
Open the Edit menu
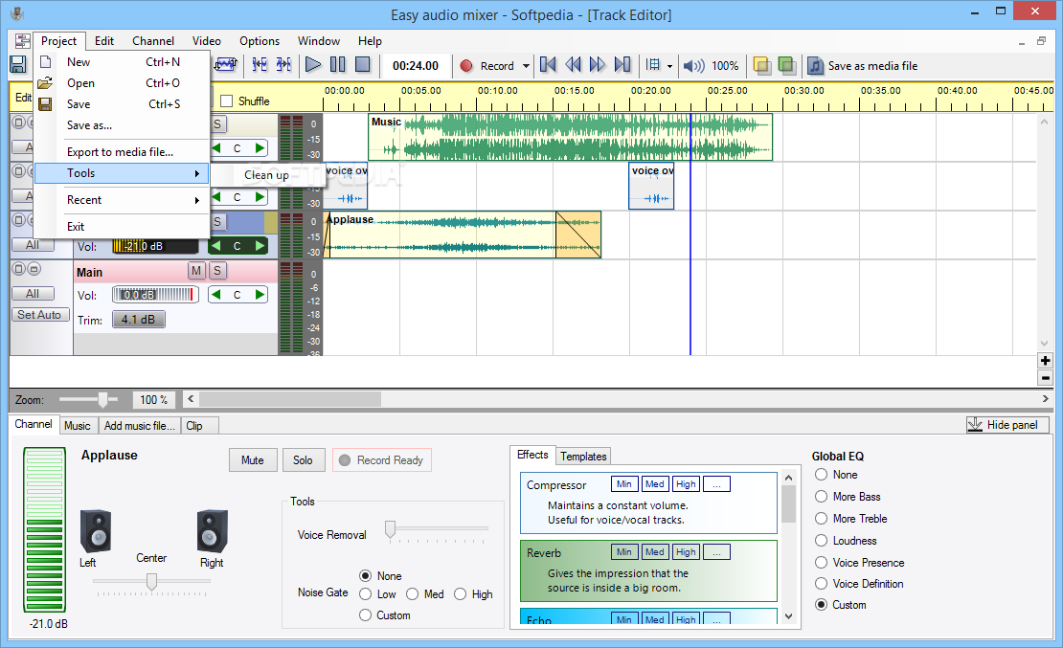(104, 40)
